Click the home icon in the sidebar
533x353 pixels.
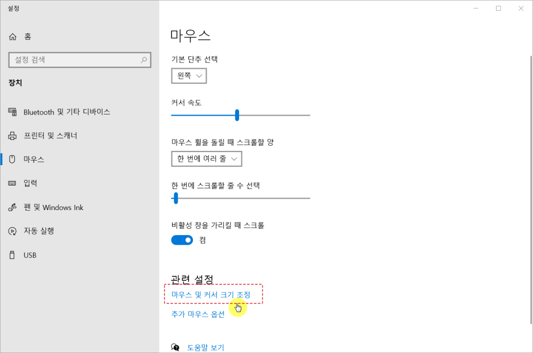[x=13, y=36]
